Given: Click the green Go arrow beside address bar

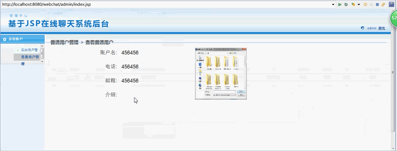Looking at the screenshot, I should (340, 4).
